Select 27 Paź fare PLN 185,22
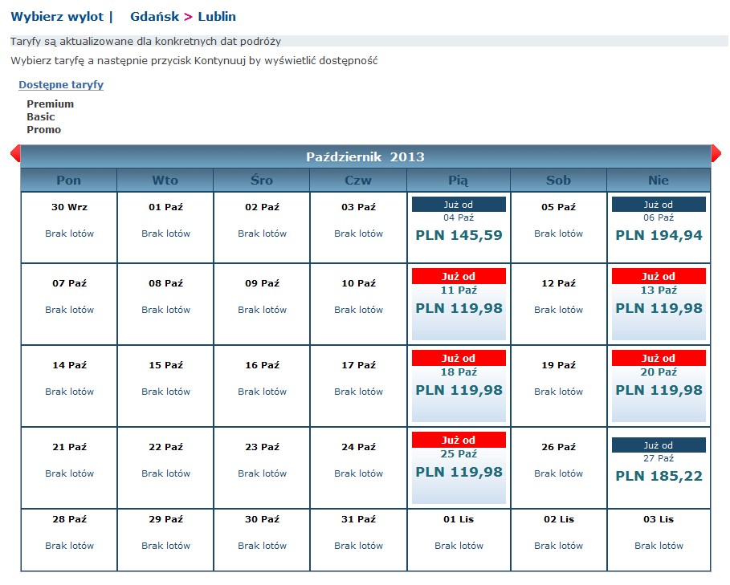 click(x=659, y=468)
